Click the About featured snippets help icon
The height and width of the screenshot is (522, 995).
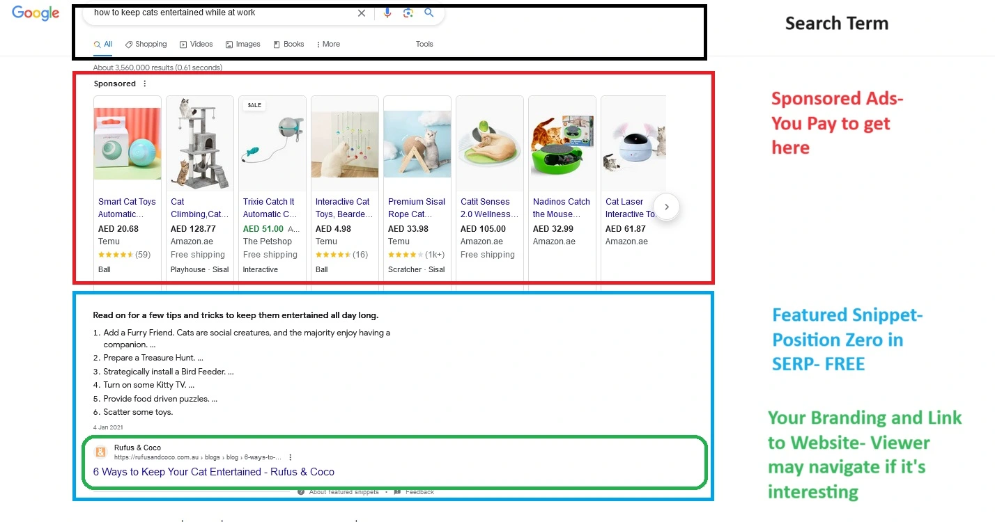pos(301,491)
